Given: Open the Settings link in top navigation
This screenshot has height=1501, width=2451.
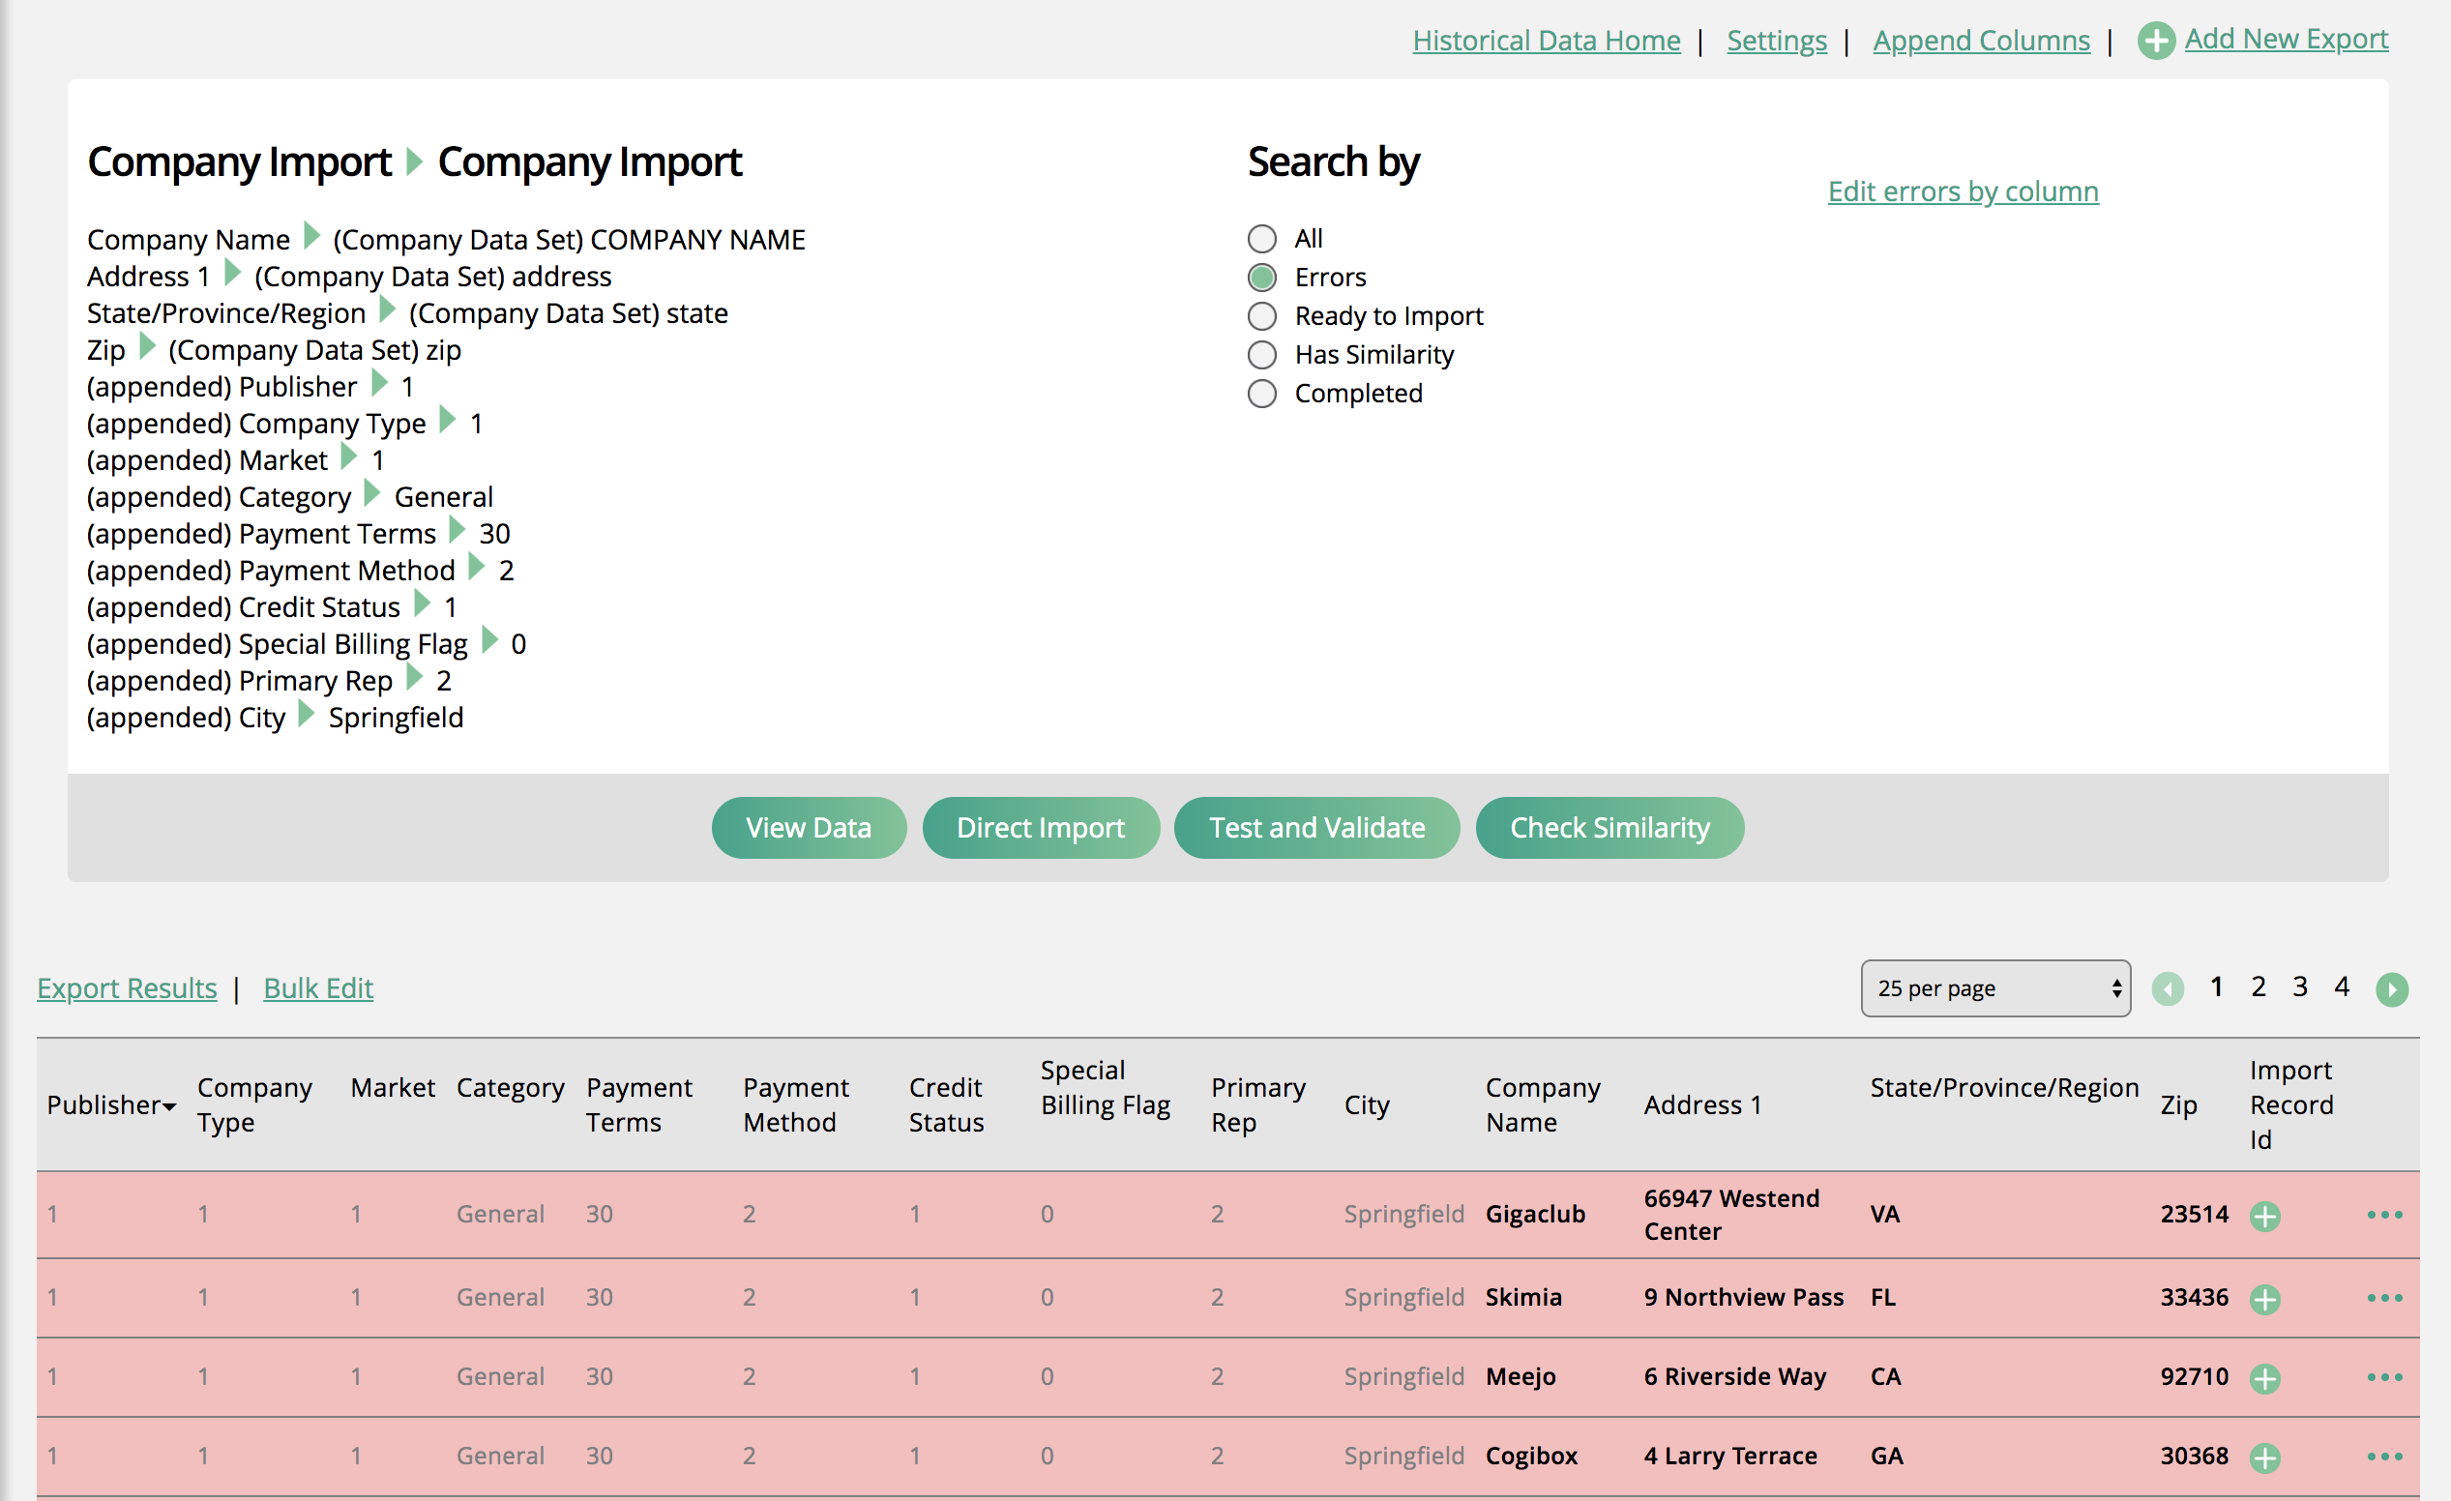Looking at the screenshot, I should (x=1776, y=41).
